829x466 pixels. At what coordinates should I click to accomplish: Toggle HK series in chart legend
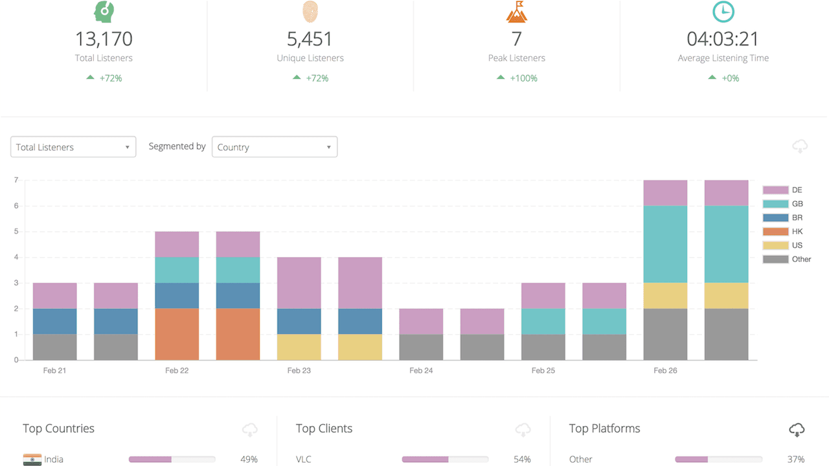click(x=787, y=232)
